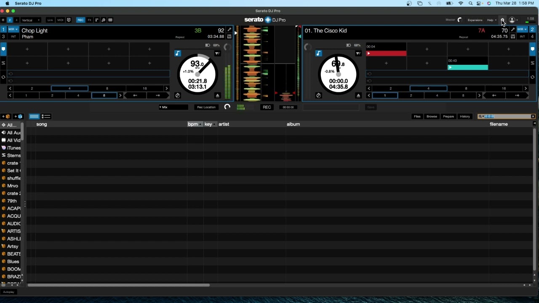Shift right deck auto loop sizes left
Viewport: 539px width, 303px height.
(x=369, y=88)
